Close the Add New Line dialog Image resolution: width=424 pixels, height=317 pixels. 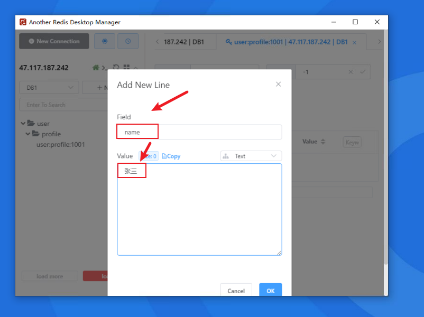click(278, 85)
